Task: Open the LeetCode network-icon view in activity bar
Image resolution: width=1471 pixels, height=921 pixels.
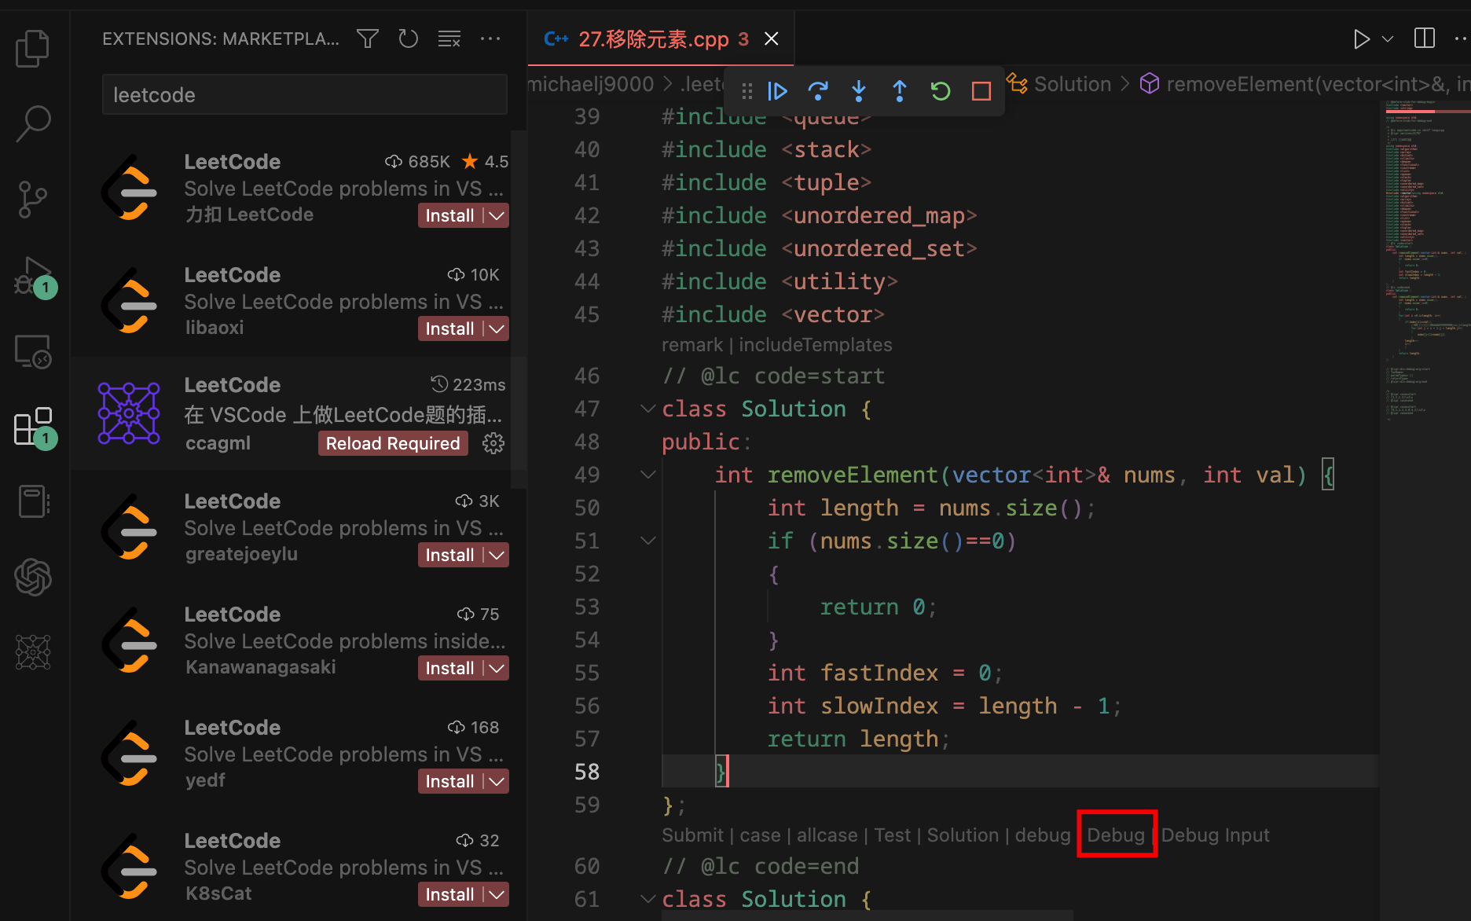Action: tap(33, 652)
